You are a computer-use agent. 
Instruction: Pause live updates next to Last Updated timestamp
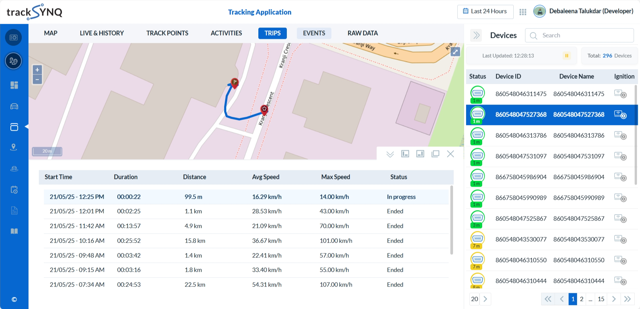coord(566,56)
